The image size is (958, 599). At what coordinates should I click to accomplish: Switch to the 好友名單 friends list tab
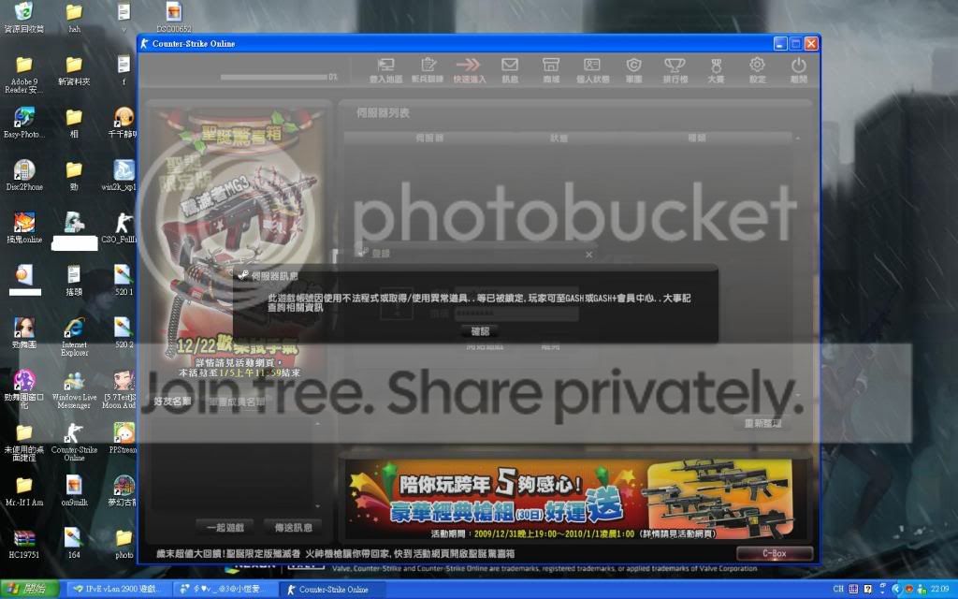coord(172,401)
